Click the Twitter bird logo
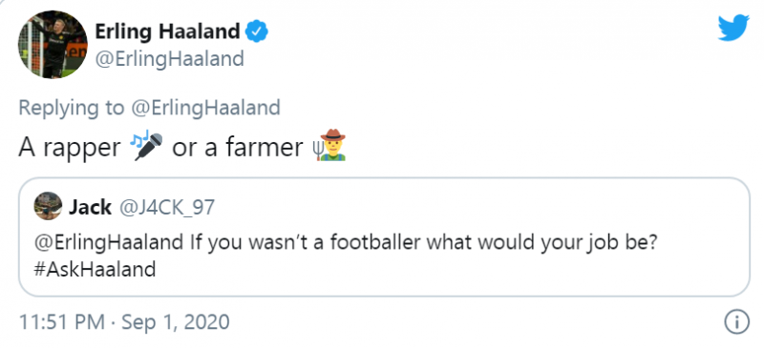Image resolution: width=764 pixels, height=348 pixels. 733,28
